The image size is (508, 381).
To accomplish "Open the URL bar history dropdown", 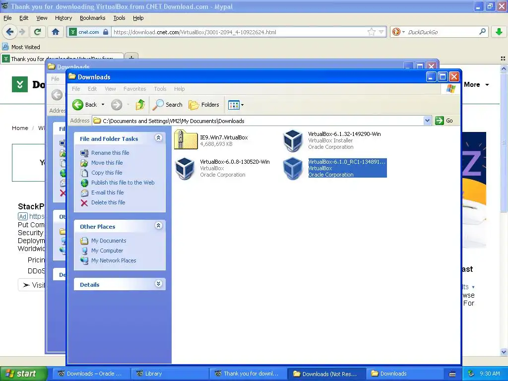I will point(381,32).
